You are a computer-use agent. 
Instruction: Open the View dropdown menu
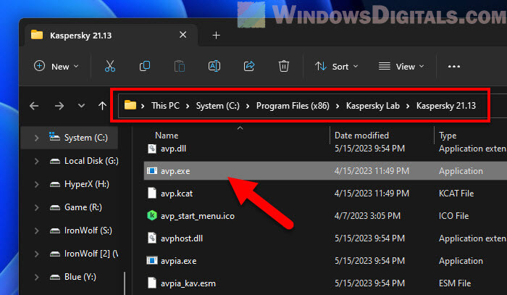(x=401, y=66)
